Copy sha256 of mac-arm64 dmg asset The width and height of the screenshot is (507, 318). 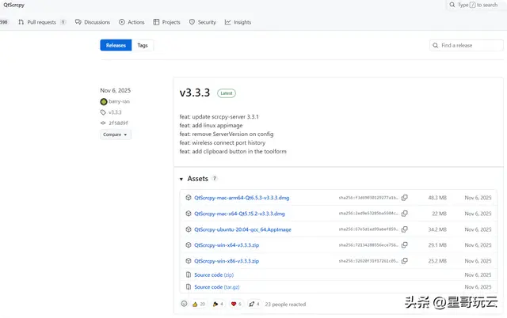(405, 198)
